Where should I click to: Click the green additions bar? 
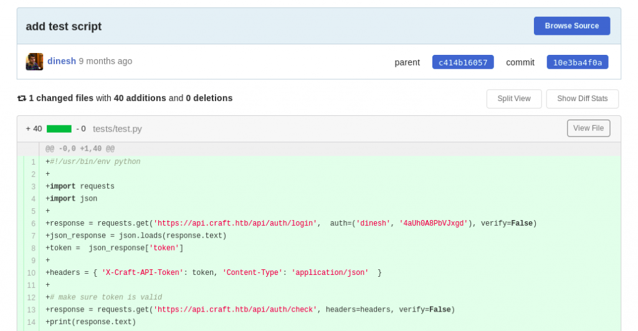point(59,129)
